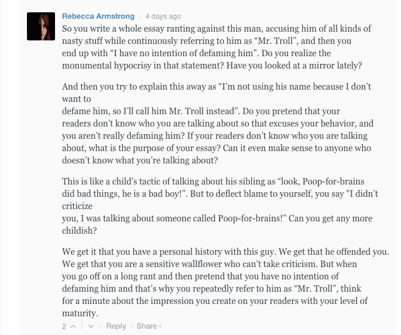Image resolution: width=401 pixels, height=335 pixels.
Task: Upvote Rebecca Armstrong's comment
Action: [73, 326]
